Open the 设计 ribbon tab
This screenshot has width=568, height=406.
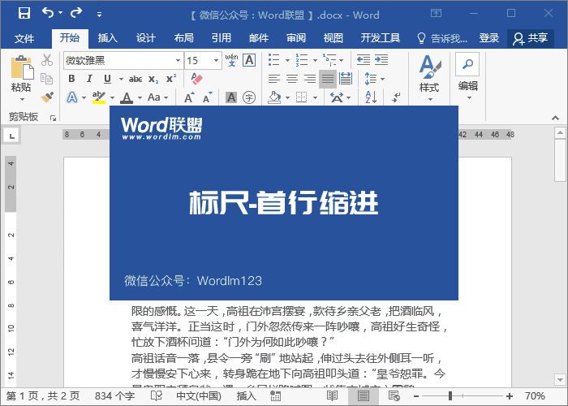click(x=145, y=38)
